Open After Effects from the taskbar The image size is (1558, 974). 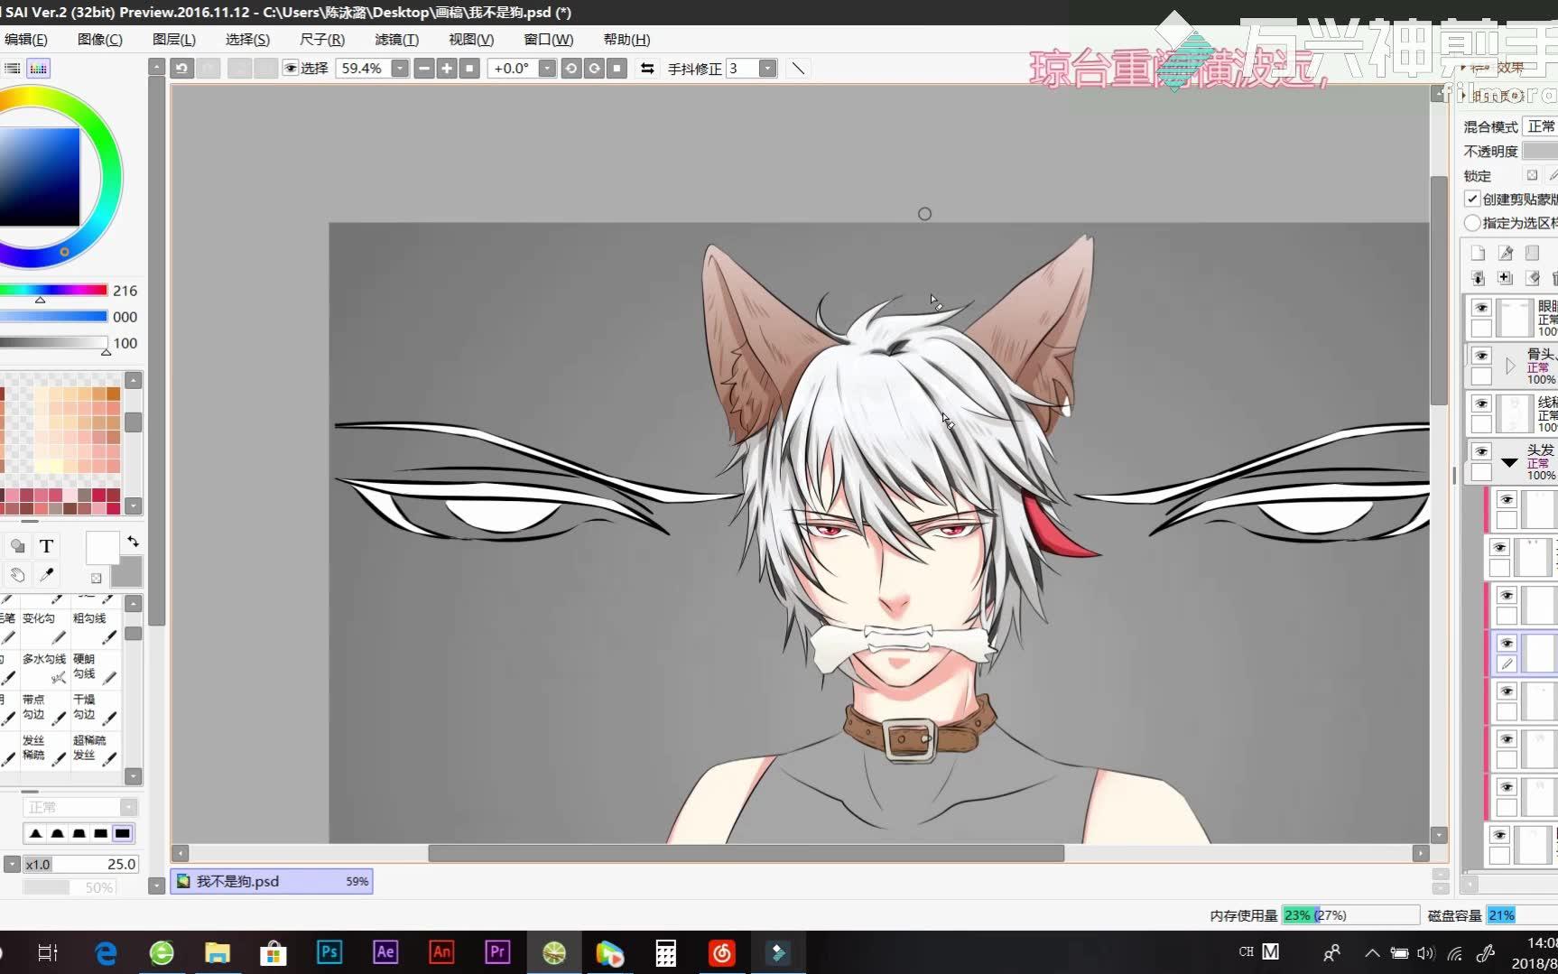[385, 952]
